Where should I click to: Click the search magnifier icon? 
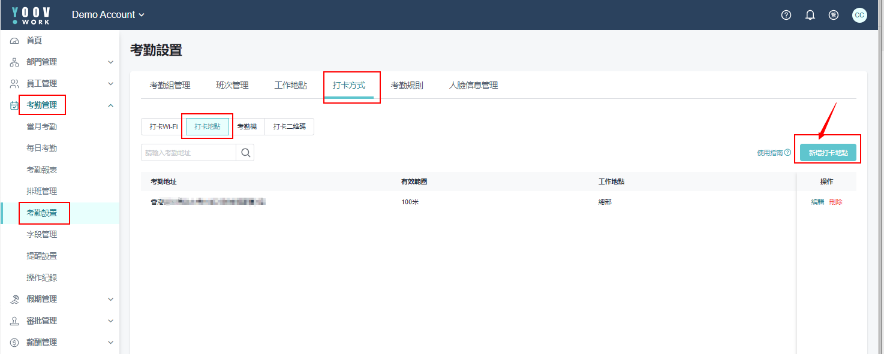coord(245,153)
